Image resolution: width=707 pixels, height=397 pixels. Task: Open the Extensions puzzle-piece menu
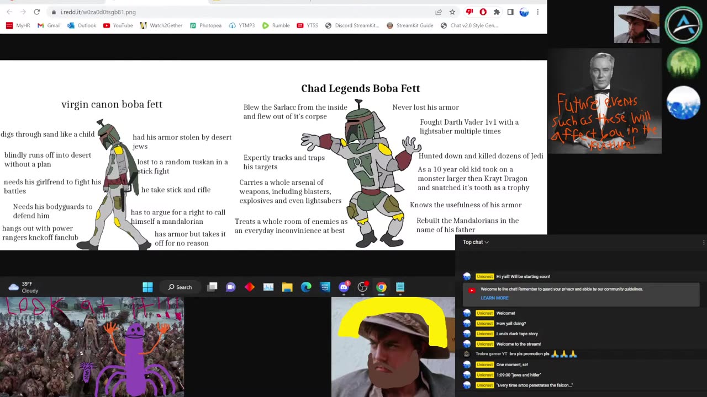497,12
